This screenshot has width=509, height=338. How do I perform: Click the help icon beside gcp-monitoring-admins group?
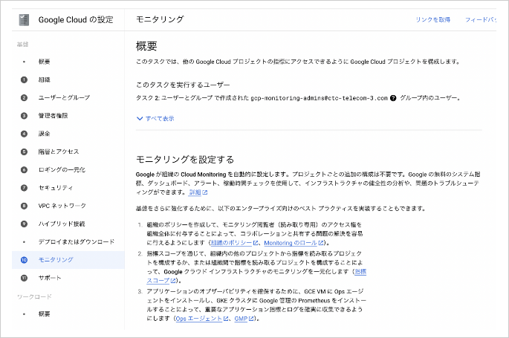coord(393,98)
